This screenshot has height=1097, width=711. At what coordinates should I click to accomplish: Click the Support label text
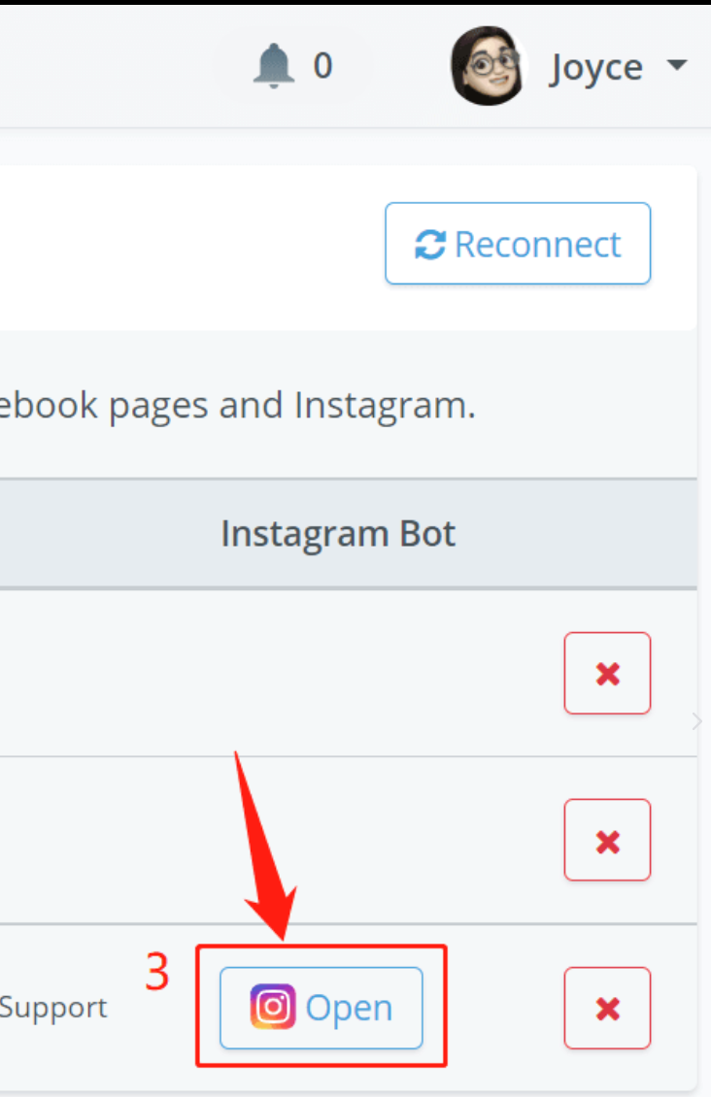point(53,1008)
